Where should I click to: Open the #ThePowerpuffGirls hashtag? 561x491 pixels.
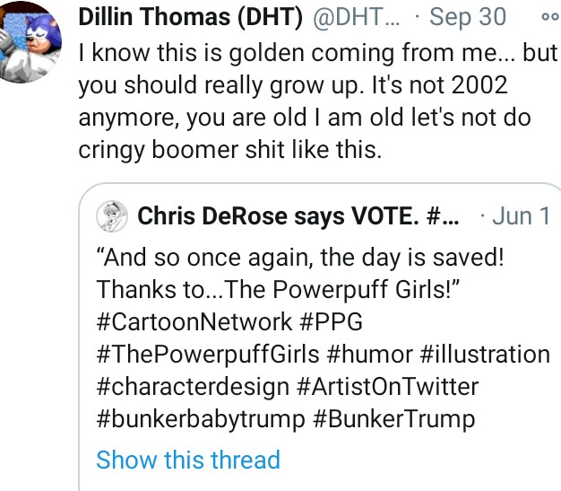coord(208,354)
